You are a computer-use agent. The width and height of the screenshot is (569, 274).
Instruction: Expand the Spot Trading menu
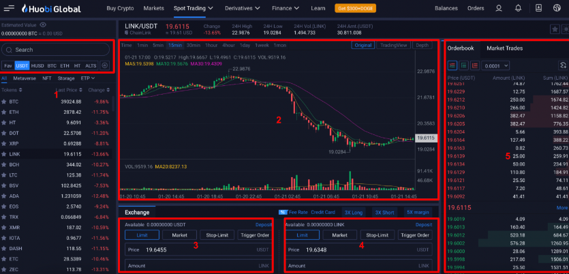tap(193, 8)
